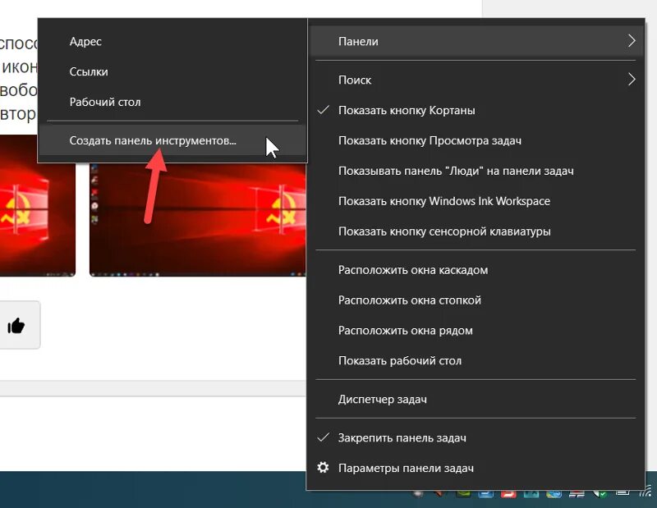The height and width of the screenshot is (508, 657).
Task: Toggle the Ссылки toolbar
Action: [172, 71]
